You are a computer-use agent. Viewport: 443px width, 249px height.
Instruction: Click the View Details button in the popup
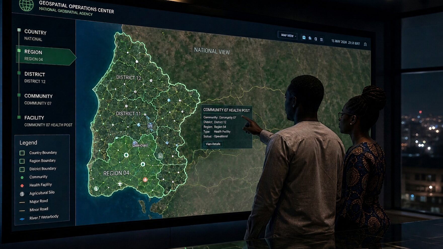click(x=213, y=144)
